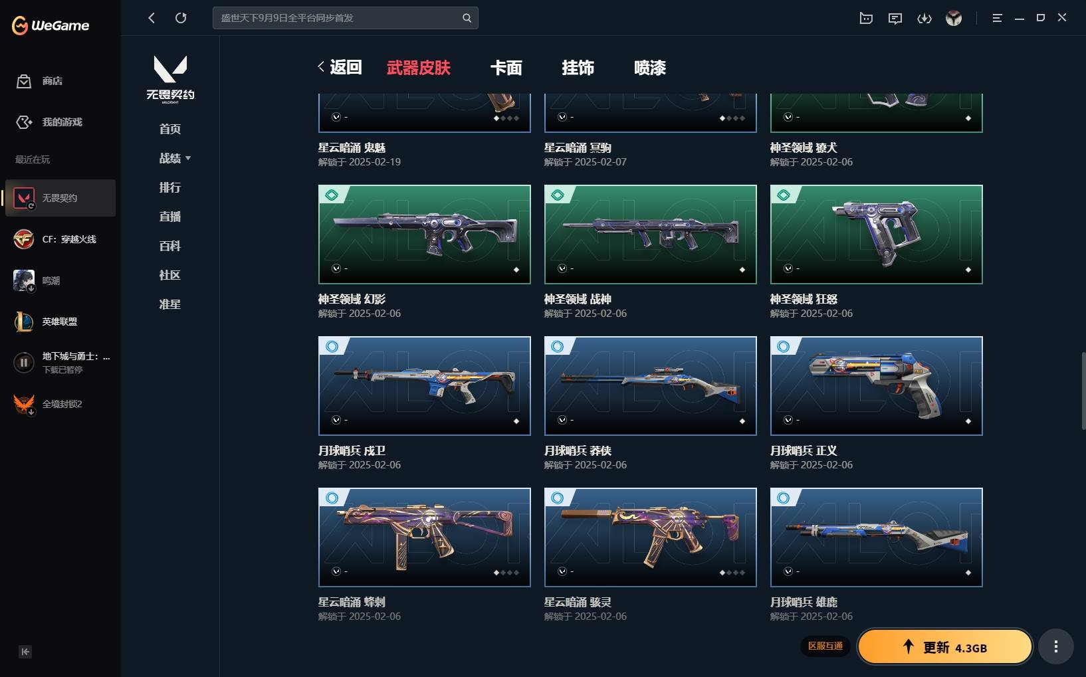Select the CF: 穿越火线 game icon

coord(24,239)
